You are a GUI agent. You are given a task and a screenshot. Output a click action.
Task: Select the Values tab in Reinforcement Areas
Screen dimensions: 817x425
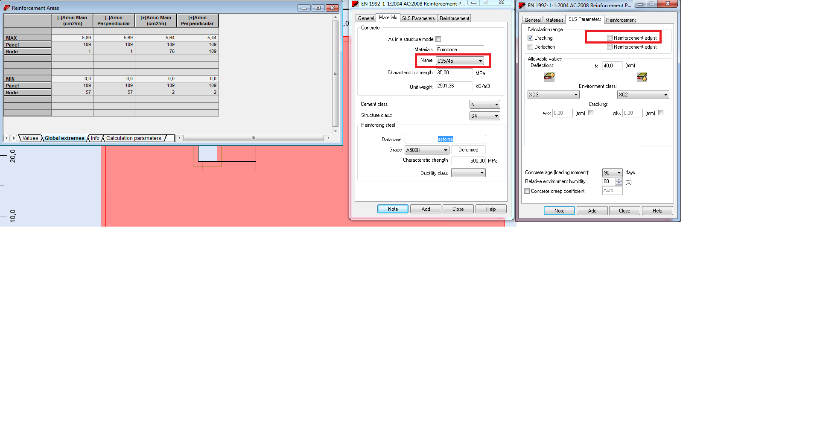(30, 138)
